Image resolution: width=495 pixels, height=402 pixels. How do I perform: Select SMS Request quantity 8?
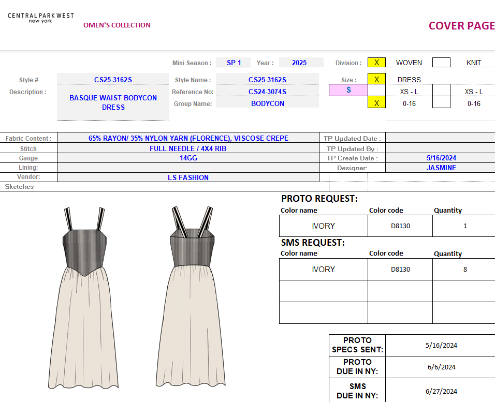(x=464, y=269)
